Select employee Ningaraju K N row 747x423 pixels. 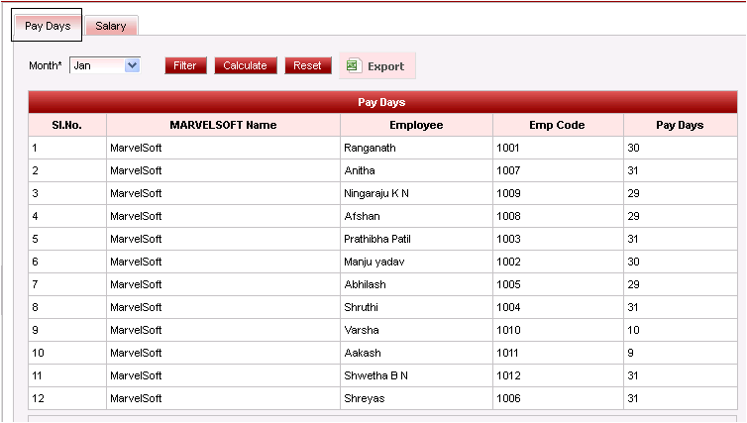coord(375,193)
